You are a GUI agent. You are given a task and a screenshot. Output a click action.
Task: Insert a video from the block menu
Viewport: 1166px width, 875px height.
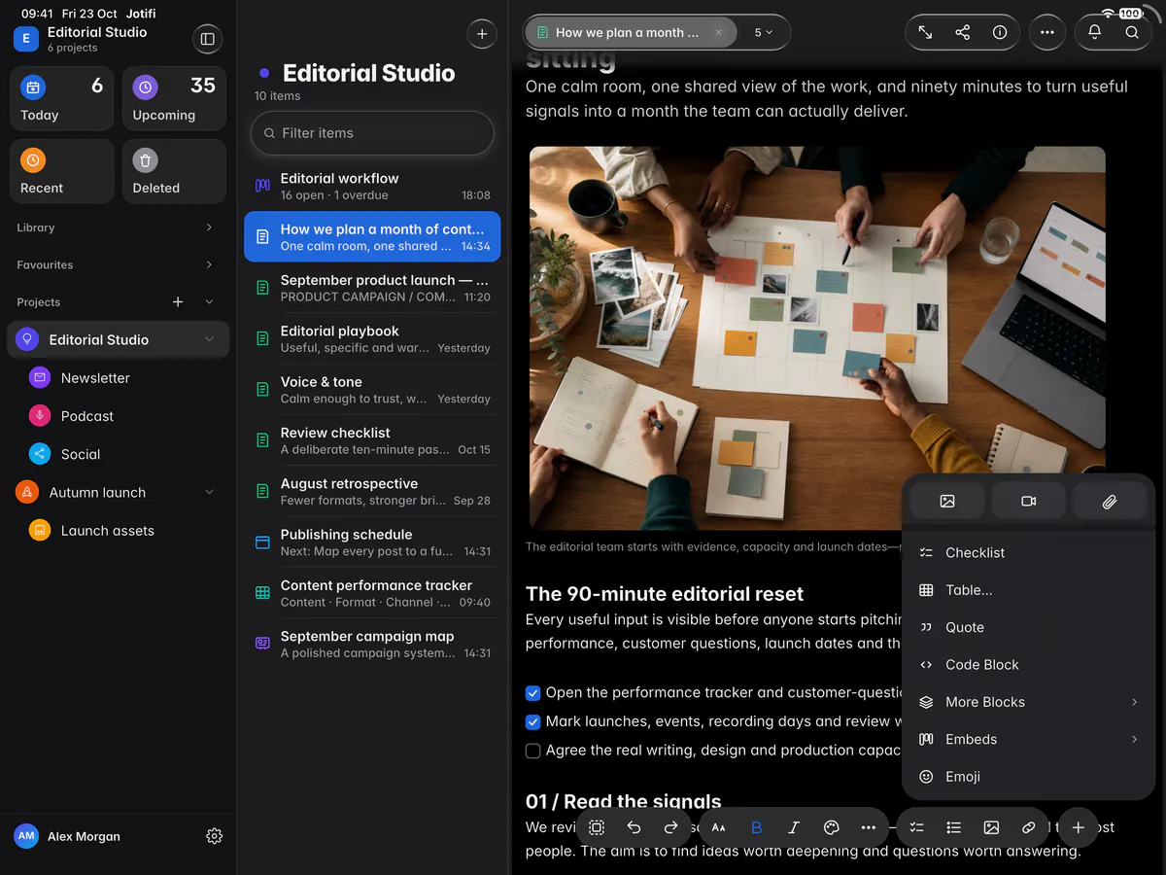coord(1028,501)
